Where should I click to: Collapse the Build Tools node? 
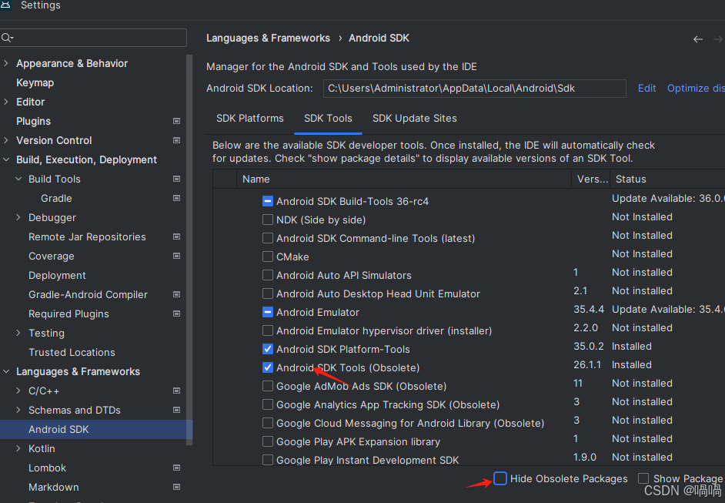click(x=18, y=179)
